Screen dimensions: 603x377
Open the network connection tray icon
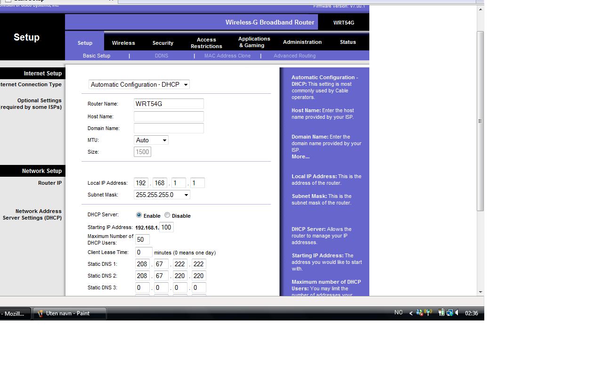pyautogui.click(x=450, y=312)
